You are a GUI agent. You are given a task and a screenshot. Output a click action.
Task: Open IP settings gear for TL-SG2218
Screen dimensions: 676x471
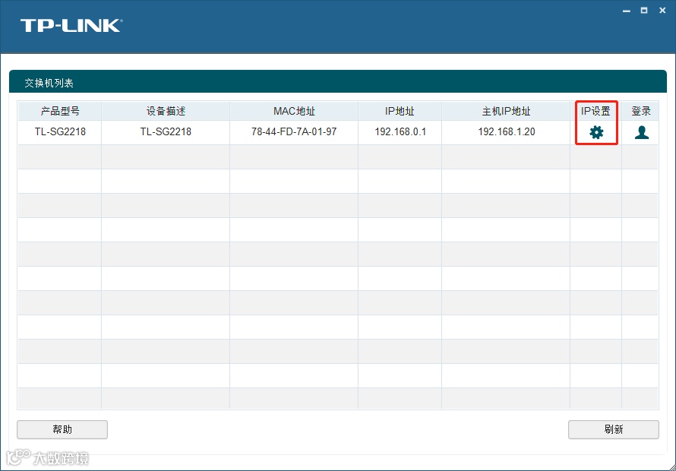click(x=596, y=132)
